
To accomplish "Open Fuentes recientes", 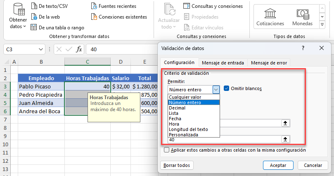I will (114, 6).
